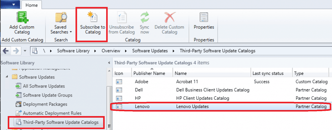The image size is (332, 130).
Task: Click Partner Catalog type in HP row
Action: [x=311, y=98]
